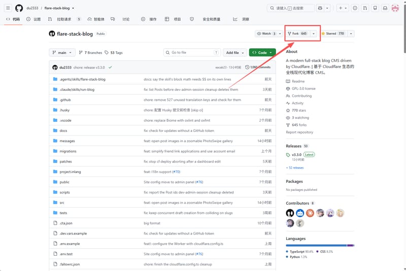Open the #70 issue reference link

pyautogui.click(x=176, y=172)
